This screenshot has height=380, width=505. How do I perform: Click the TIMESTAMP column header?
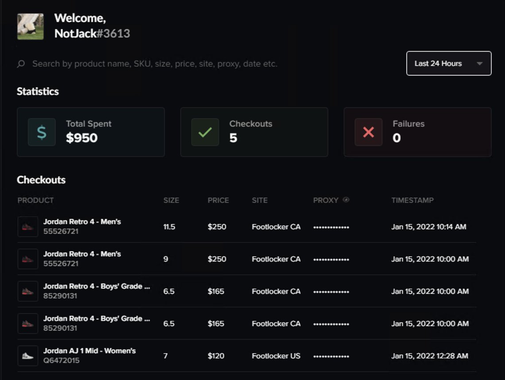click(412, 200)
